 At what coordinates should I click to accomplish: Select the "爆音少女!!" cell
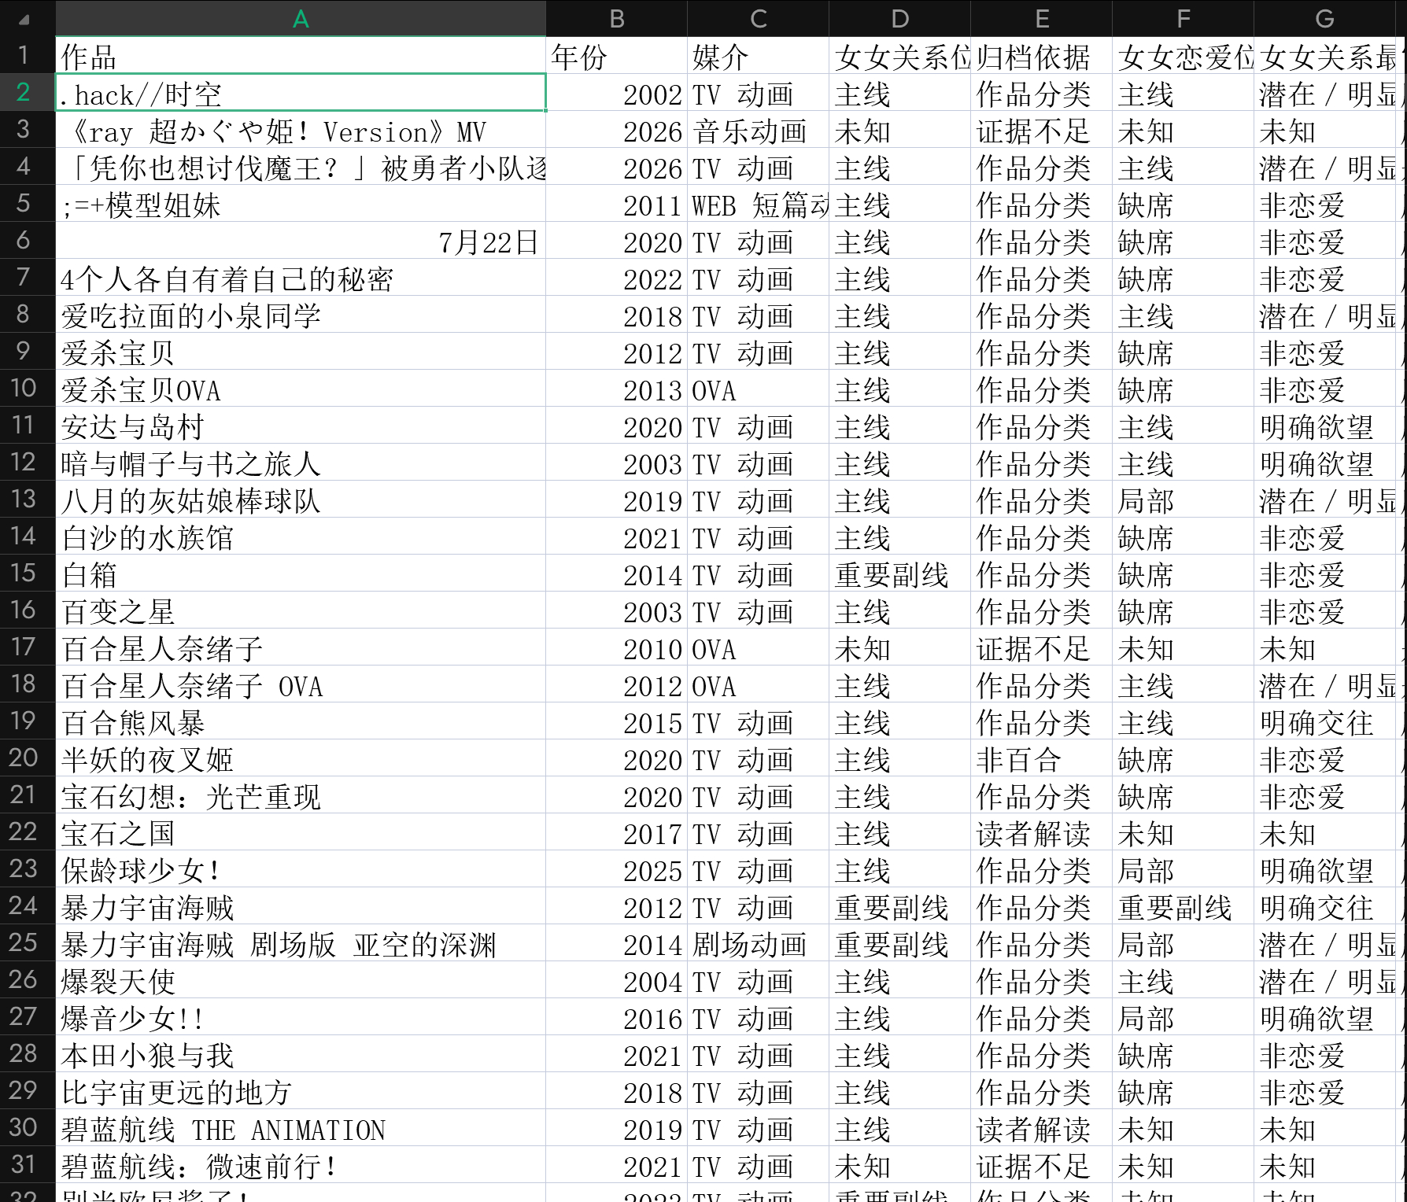301,1017
